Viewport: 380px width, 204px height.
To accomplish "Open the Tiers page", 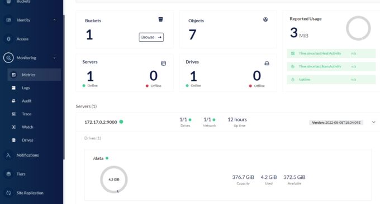I will pyautogui.click(x=21, y=174).
